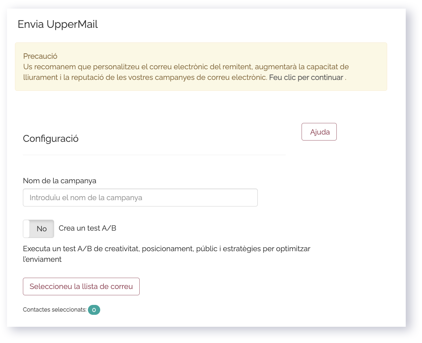Click the A/B test description paragraph
Screen dimensions: 422x343
point(167,254)
